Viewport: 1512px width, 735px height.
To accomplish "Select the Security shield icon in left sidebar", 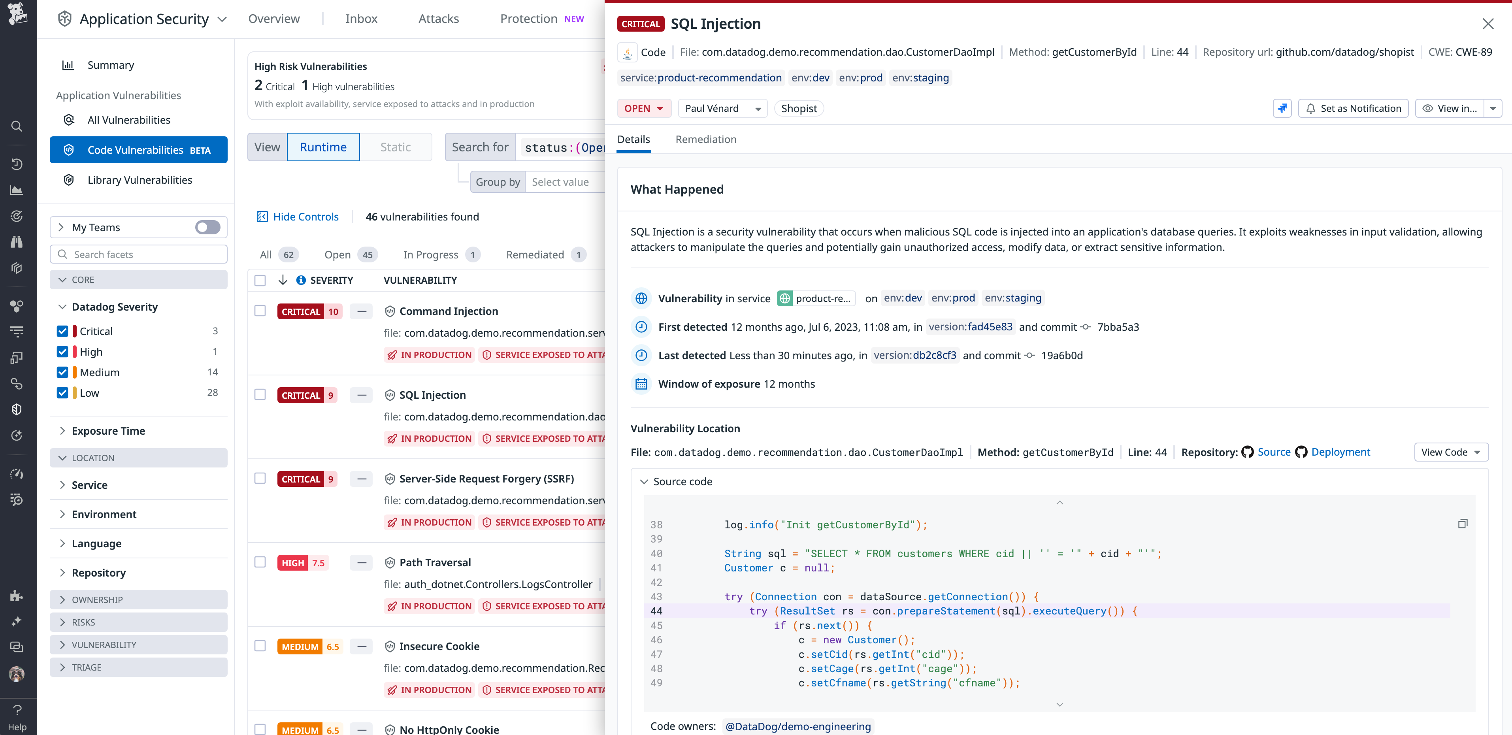I will (17, 409).
